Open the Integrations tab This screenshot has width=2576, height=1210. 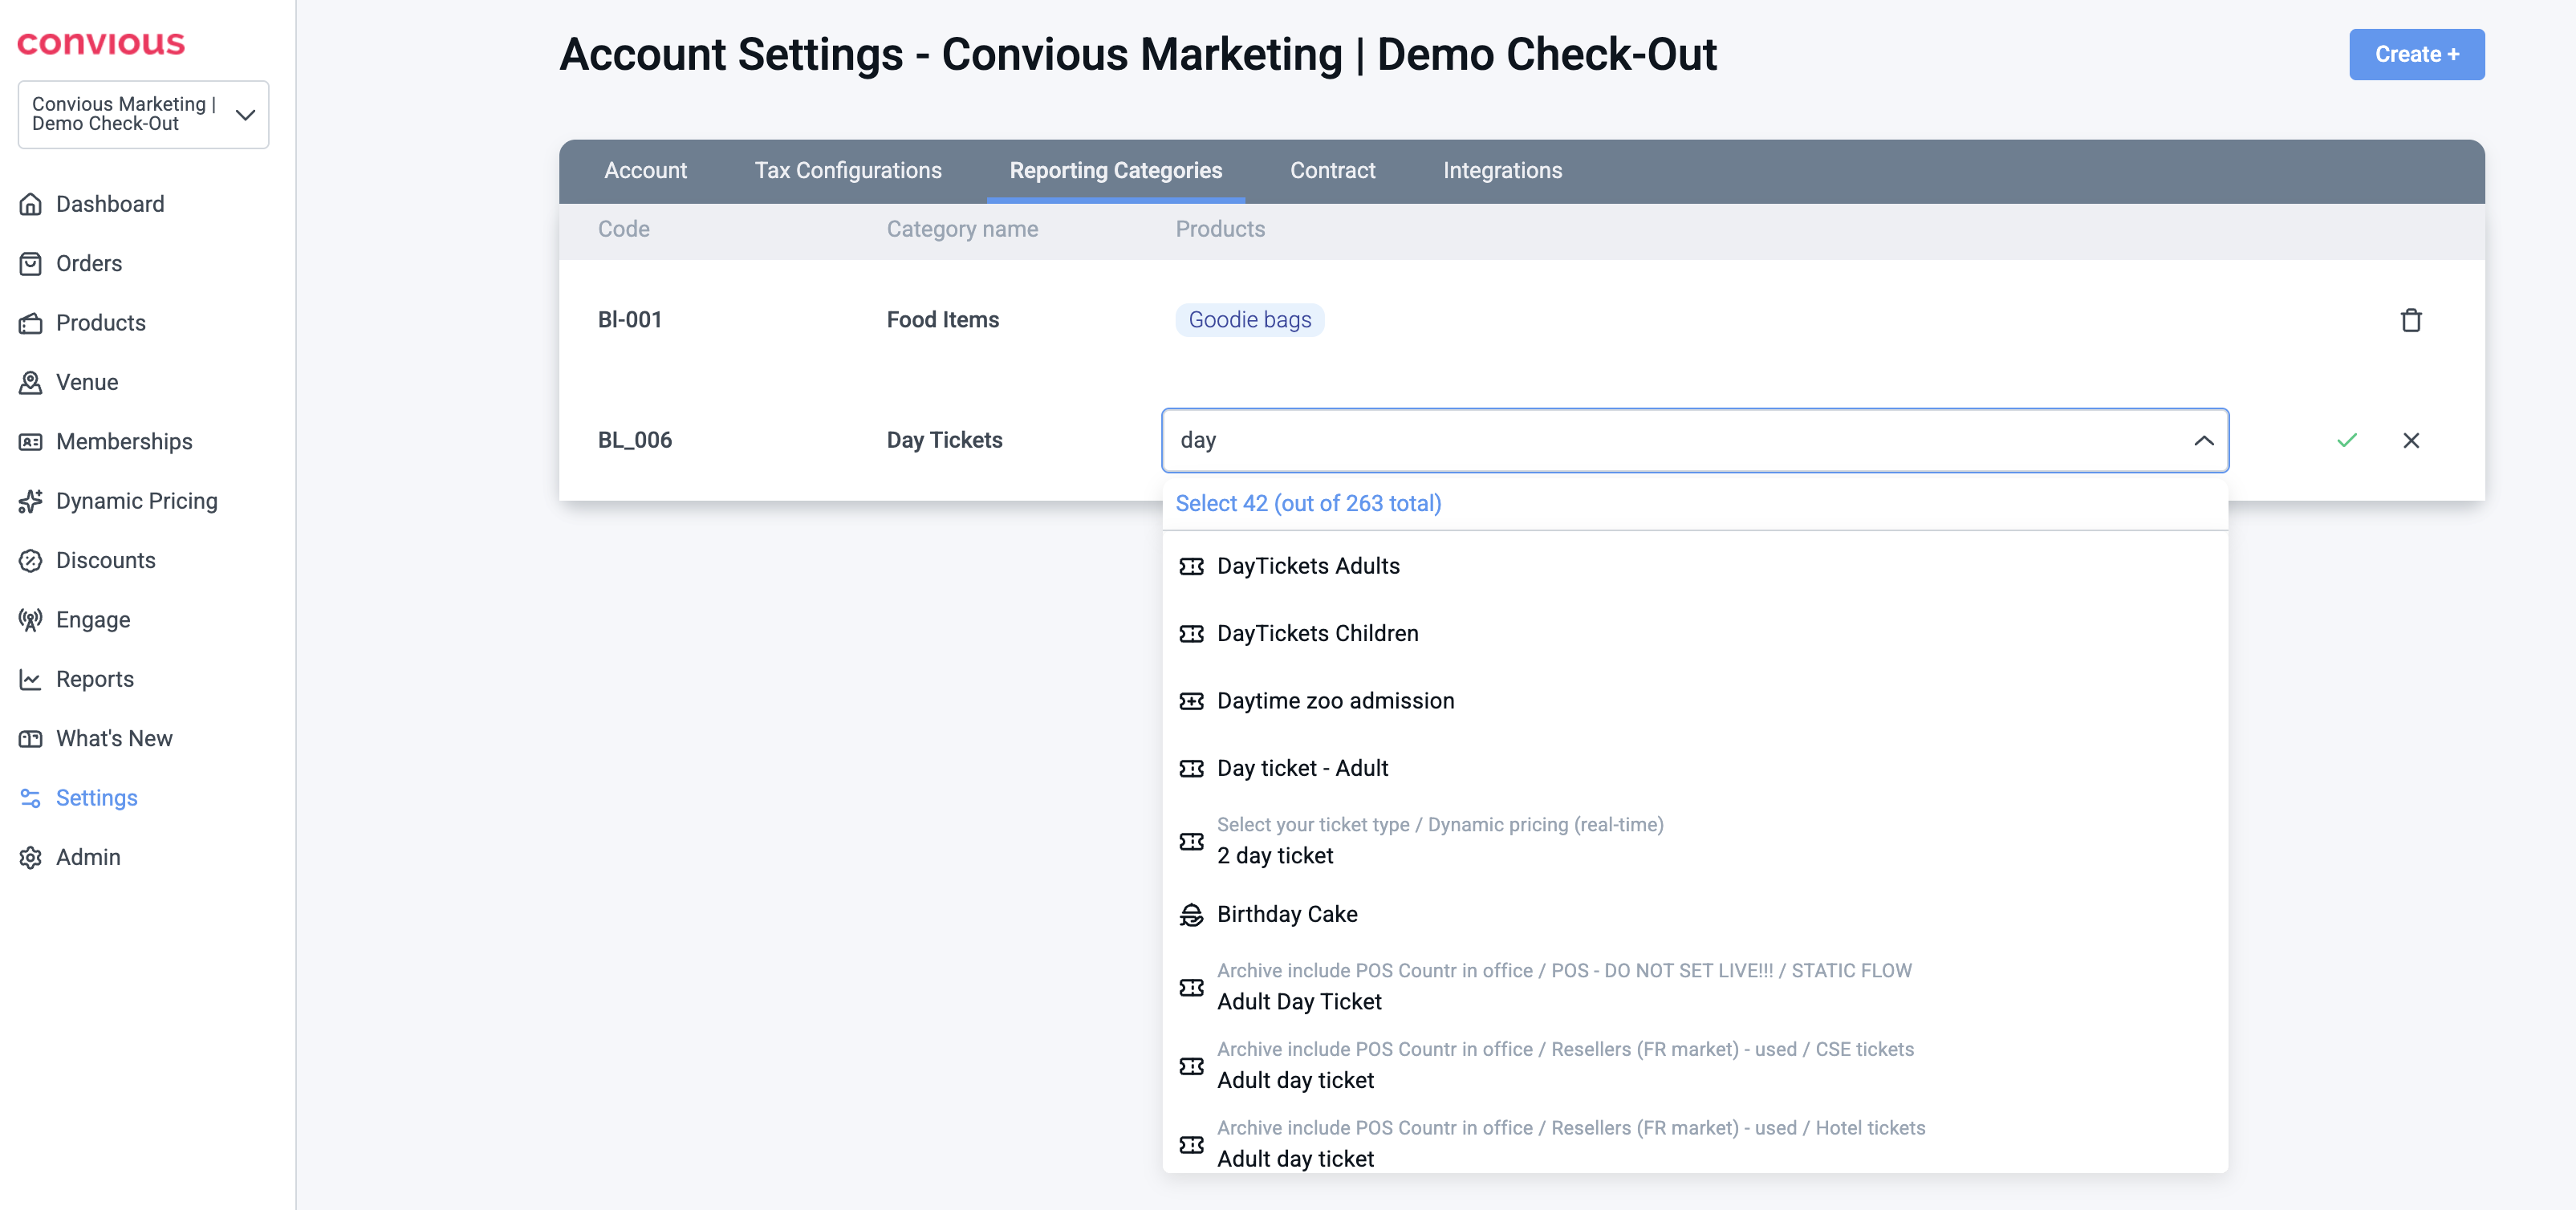coord(1501,170)
